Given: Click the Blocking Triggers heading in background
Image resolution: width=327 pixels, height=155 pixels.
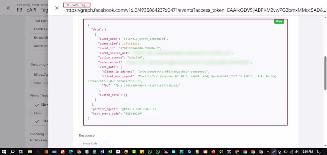Looking at the screenshot, I should pyautogui.click(x=39, y=134).
